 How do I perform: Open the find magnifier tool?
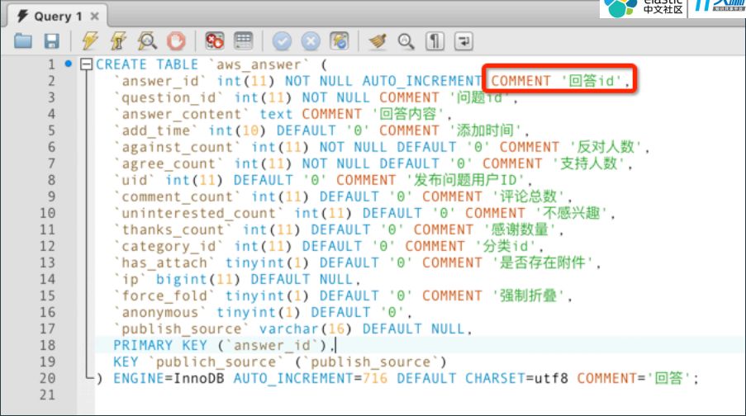click(x=406, y=41)
